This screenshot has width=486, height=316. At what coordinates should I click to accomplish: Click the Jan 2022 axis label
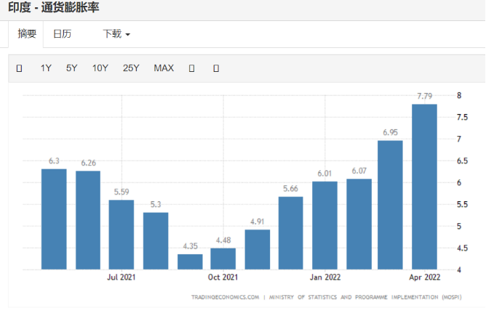(324, 277)
